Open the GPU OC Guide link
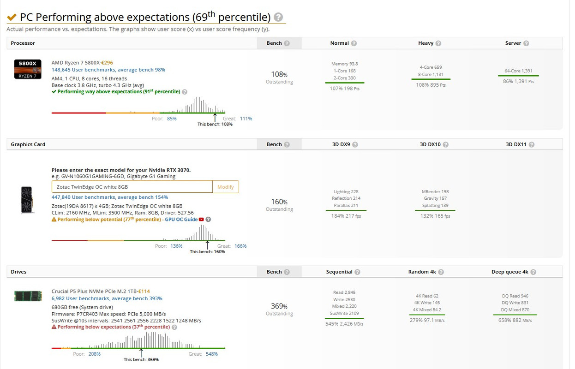Screen dimensions: 575x369 coord(181,220)
